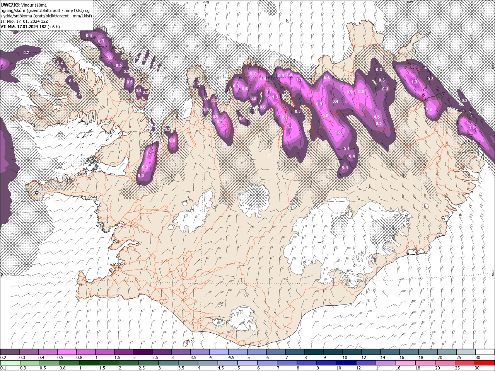The width and height of the screenshot is (495, 371).
Task: Click the '1.2' precipitation value on the map
Action: (290, 127)
